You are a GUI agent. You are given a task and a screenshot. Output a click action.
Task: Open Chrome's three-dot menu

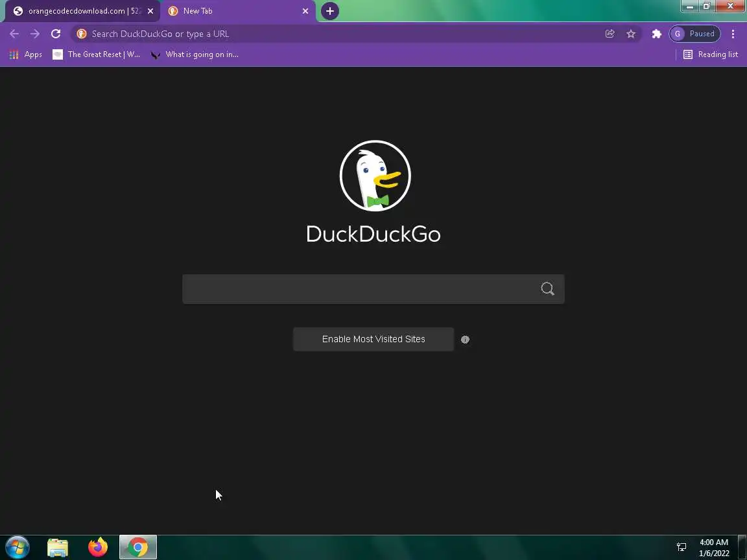733,34
